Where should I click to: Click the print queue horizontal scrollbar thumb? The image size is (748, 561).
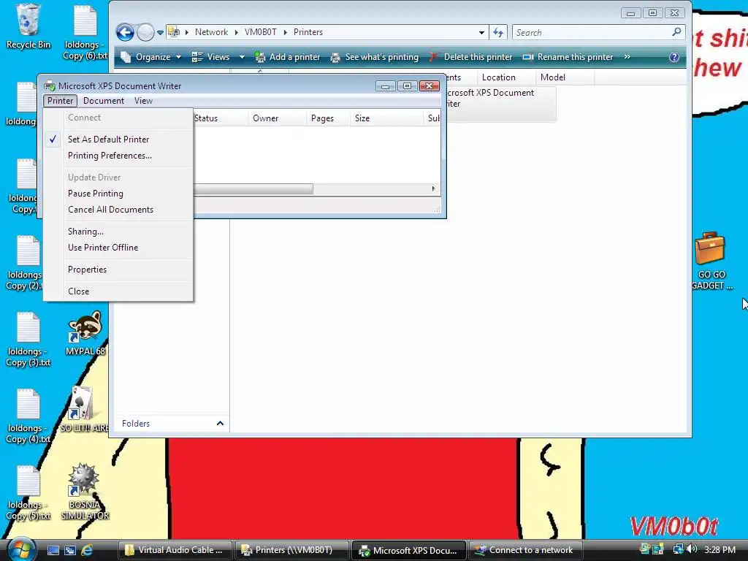[x=253, y=189]
